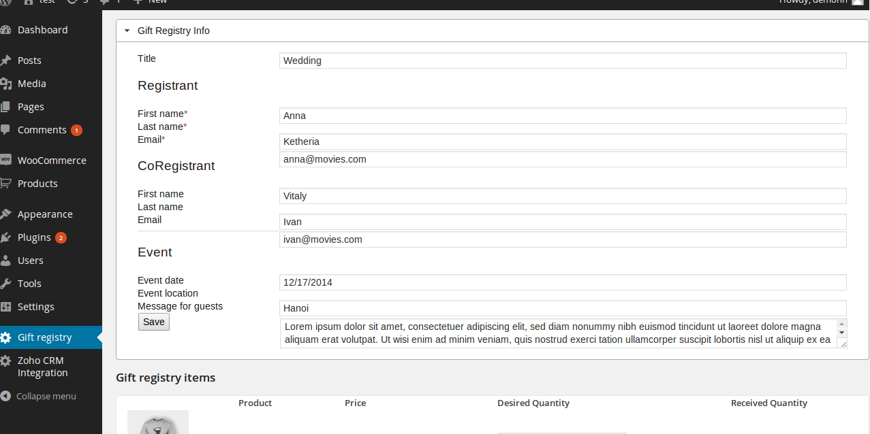
Task: Open Comments with one pending notification
Action: click(x=42, y=130)
